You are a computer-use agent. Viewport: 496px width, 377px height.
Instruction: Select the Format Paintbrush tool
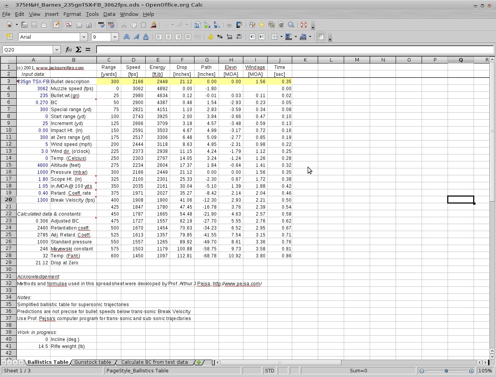[152, 25]
